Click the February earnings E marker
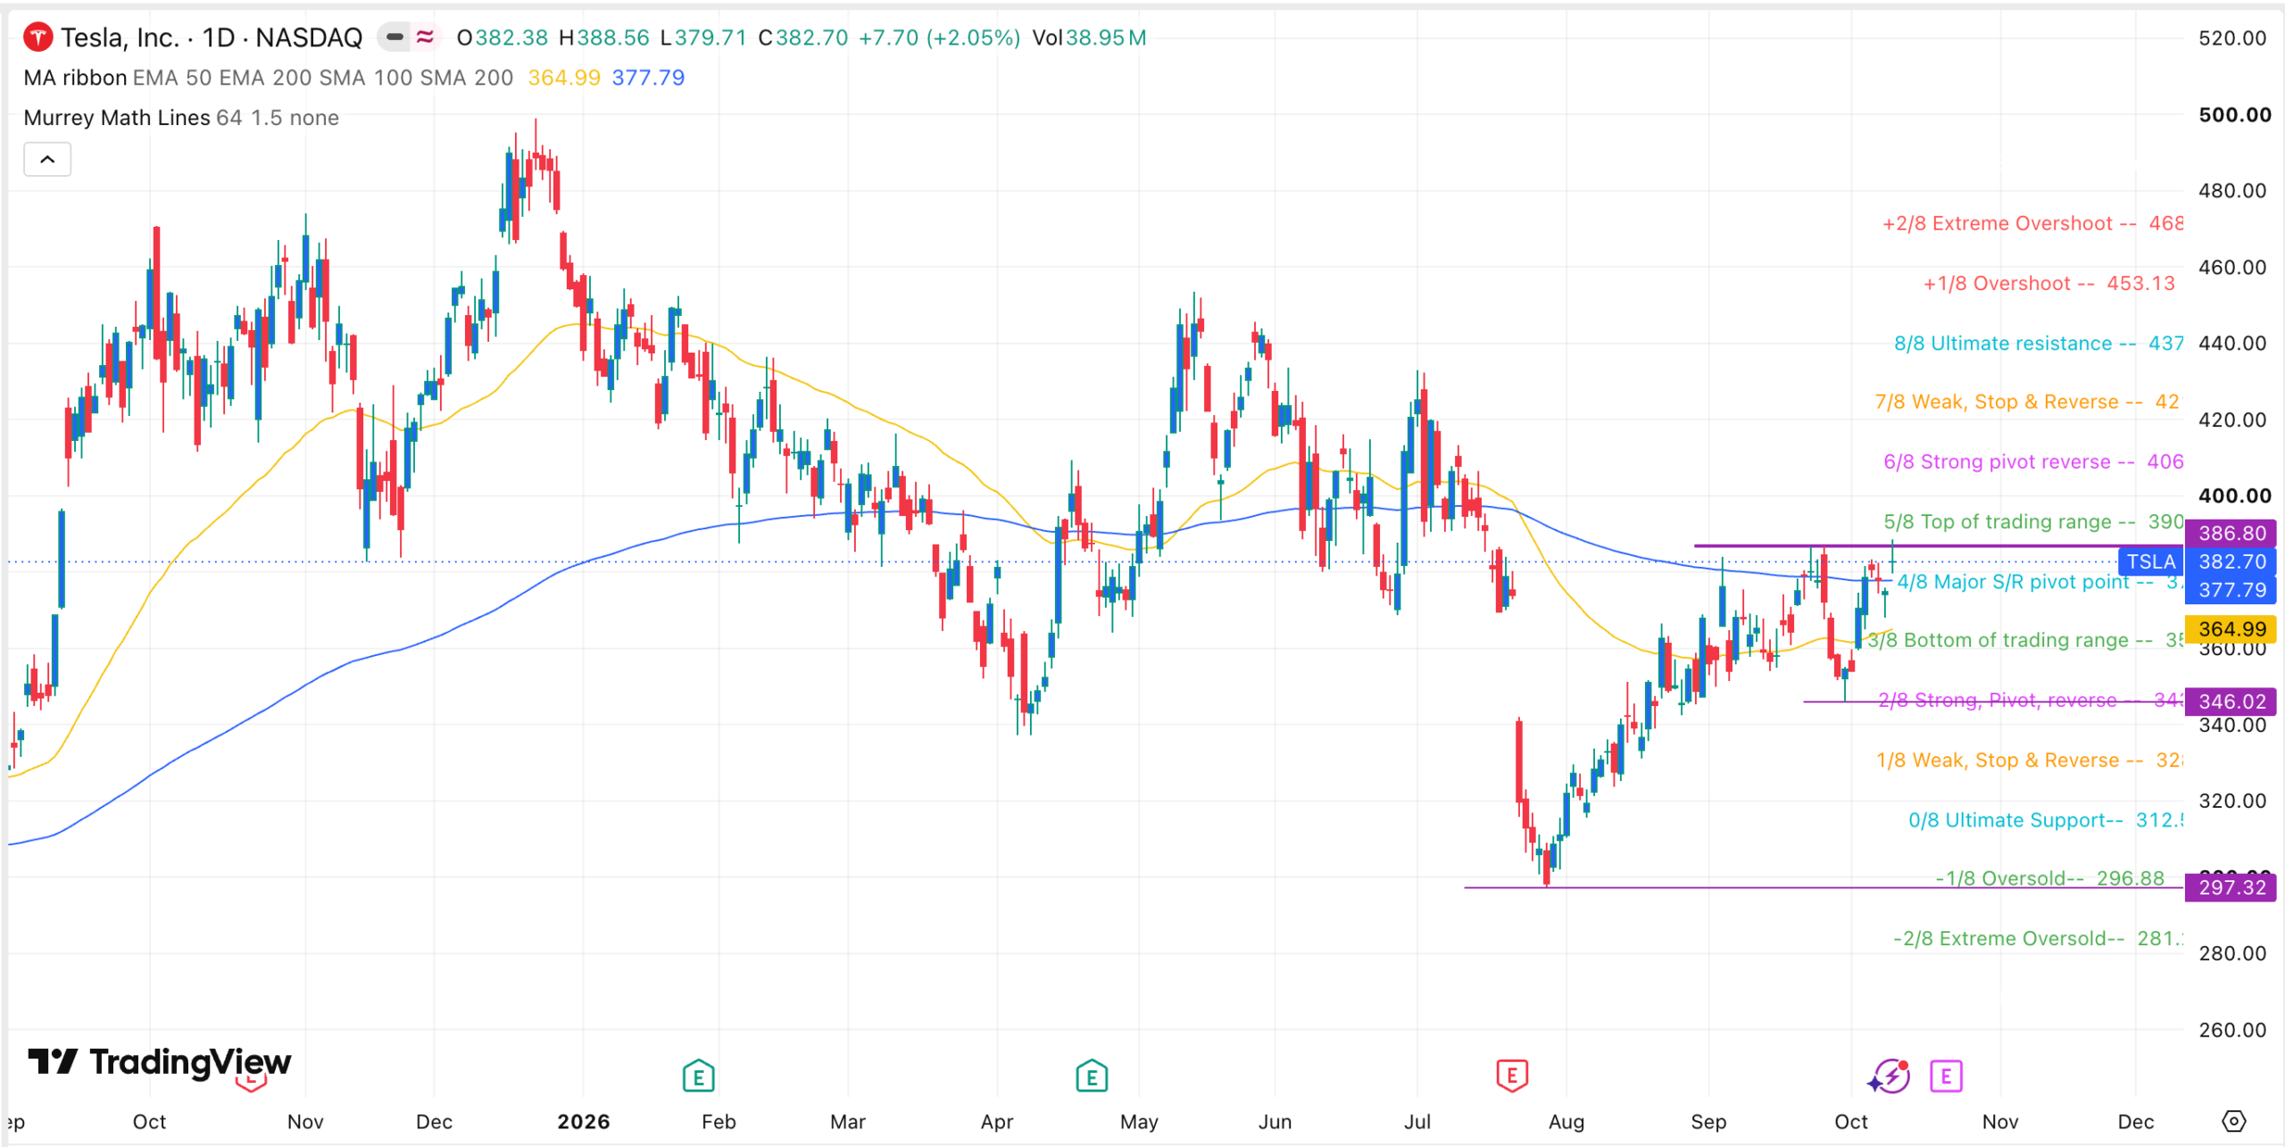 698,1076
